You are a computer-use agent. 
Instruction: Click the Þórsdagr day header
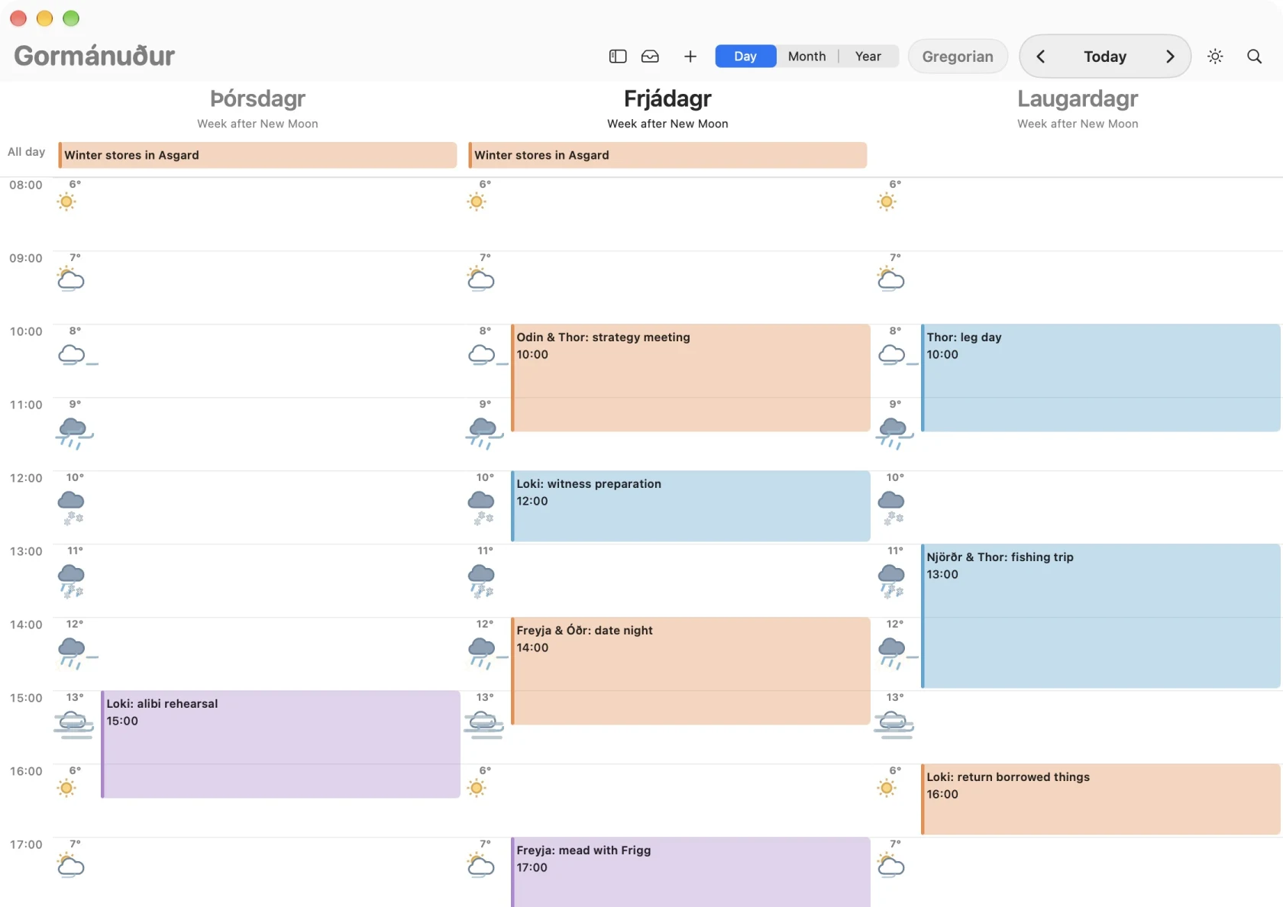click(x=257, y=98)
